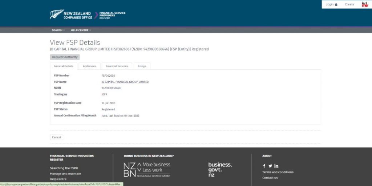Switch to the Addresses tab

(x=89, y=66)
